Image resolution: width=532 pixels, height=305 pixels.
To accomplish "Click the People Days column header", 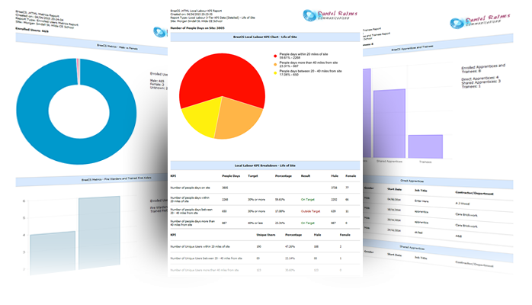I will point(231,175).
